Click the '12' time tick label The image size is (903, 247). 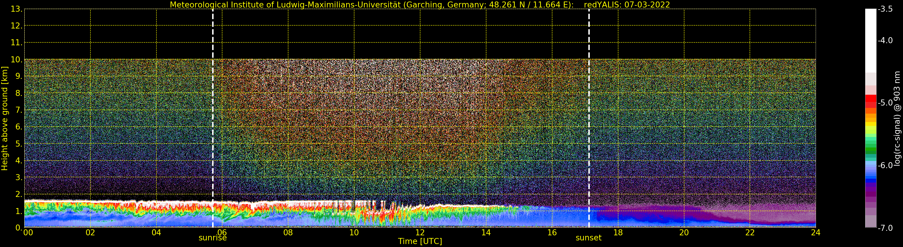pyautogui.click(x=420, y=232)
